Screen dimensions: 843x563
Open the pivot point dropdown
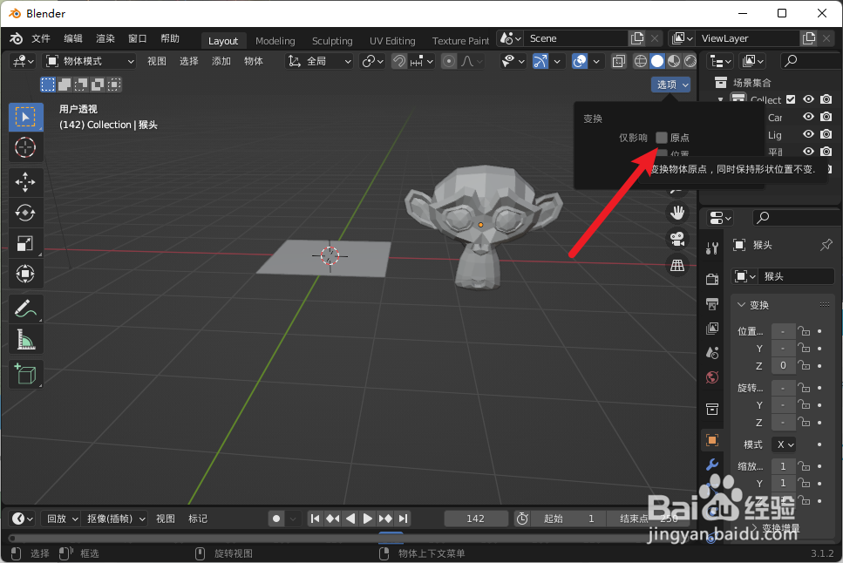372,61
